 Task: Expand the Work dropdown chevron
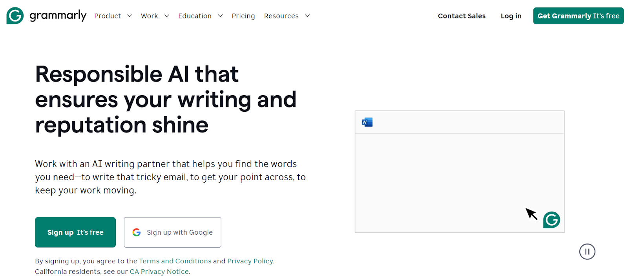(x=167, y=16)
